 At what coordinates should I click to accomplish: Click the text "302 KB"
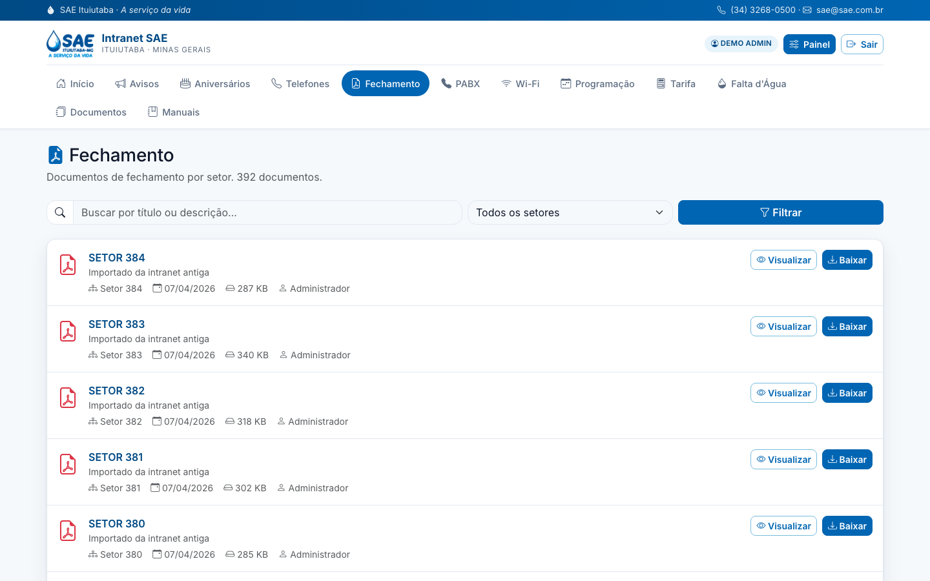251,488
